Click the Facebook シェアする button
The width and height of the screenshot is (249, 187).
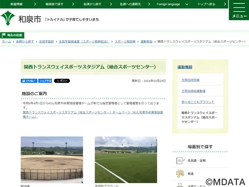point(45,81)
